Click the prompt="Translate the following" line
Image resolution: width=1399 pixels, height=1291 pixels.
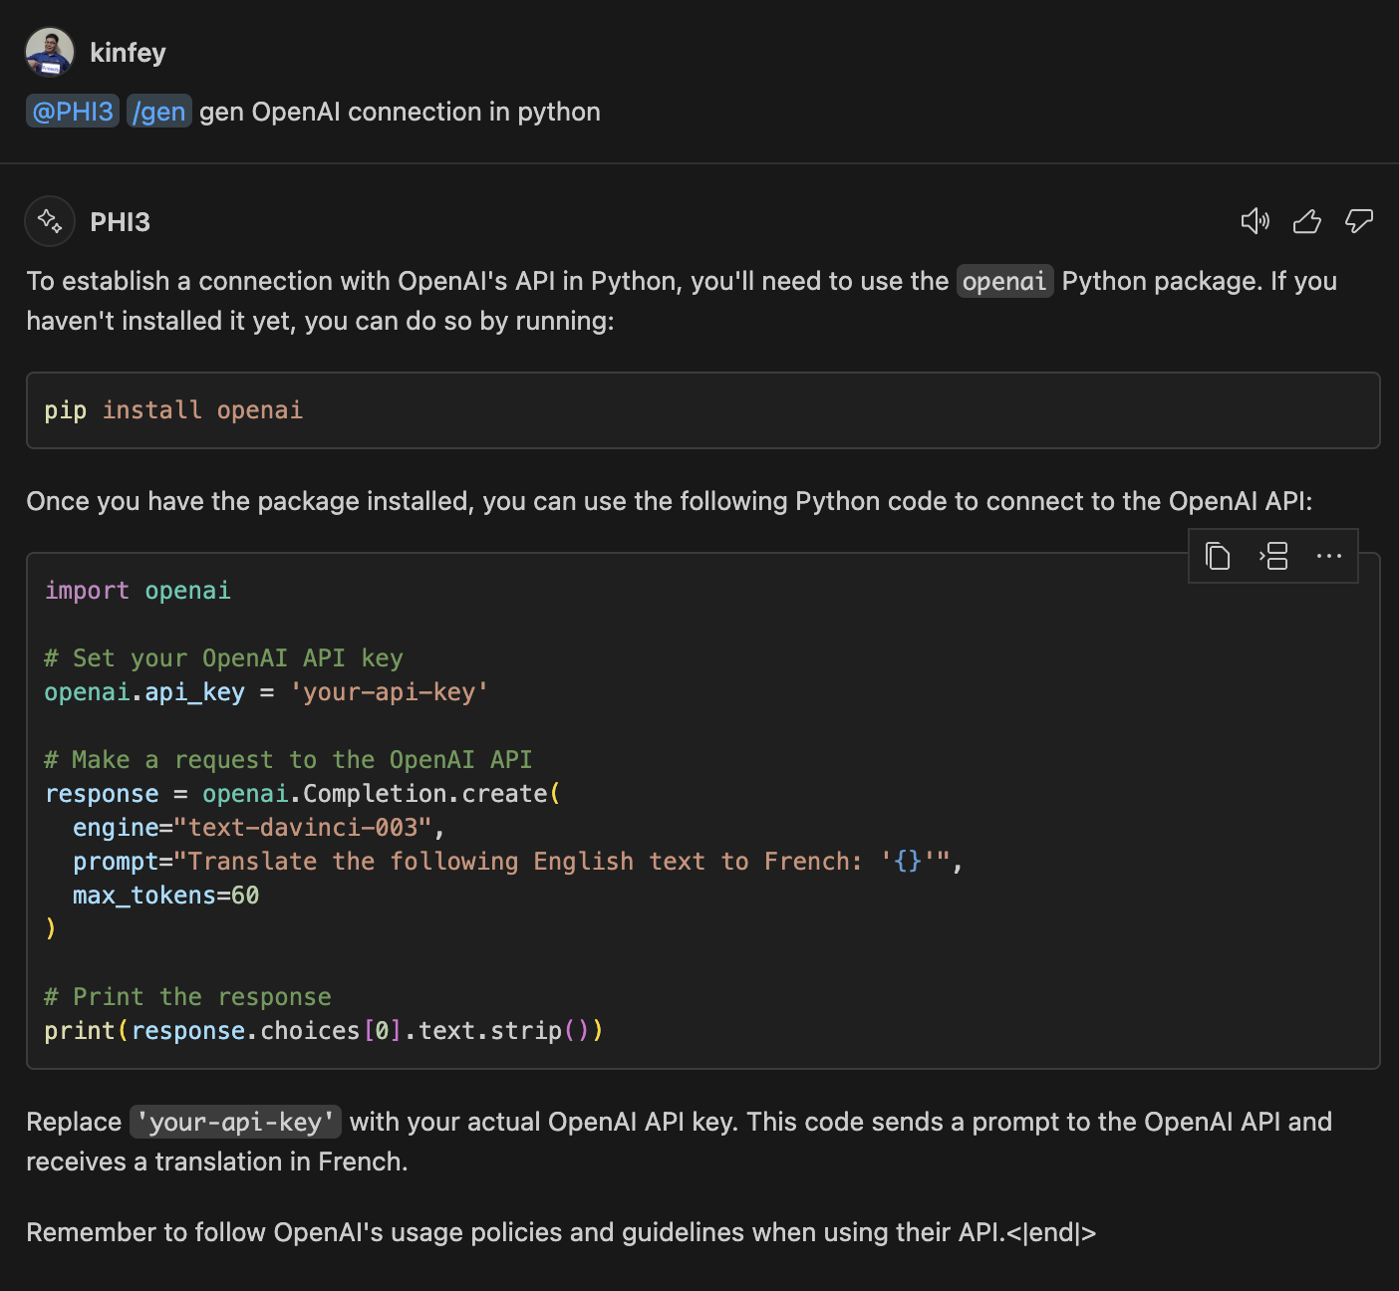518,862
